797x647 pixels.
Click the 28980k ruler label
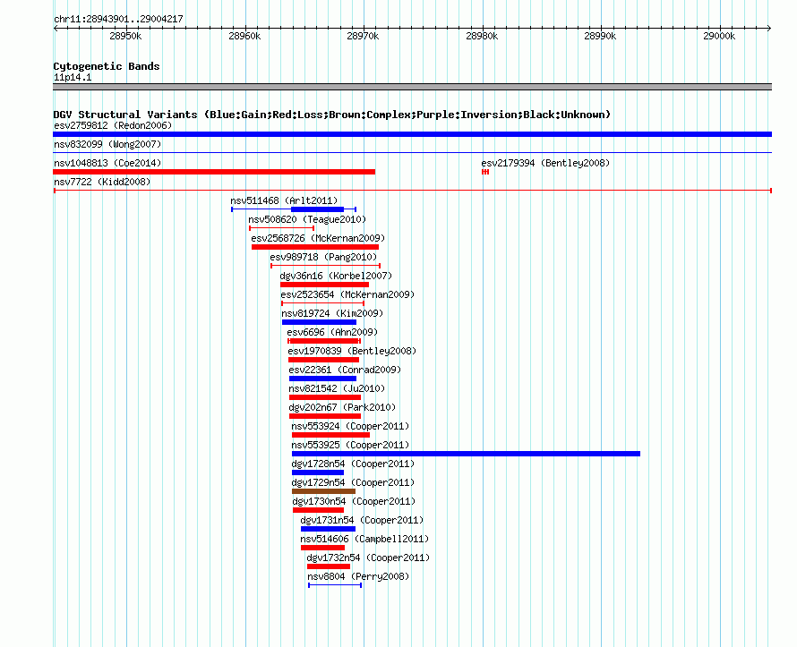(x=482, y=36)
